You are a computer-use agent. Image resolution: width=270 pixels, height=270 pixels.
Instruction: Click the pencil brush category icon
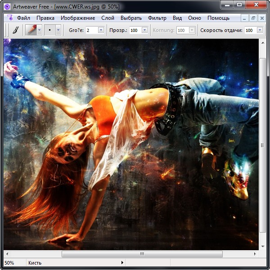31,30
